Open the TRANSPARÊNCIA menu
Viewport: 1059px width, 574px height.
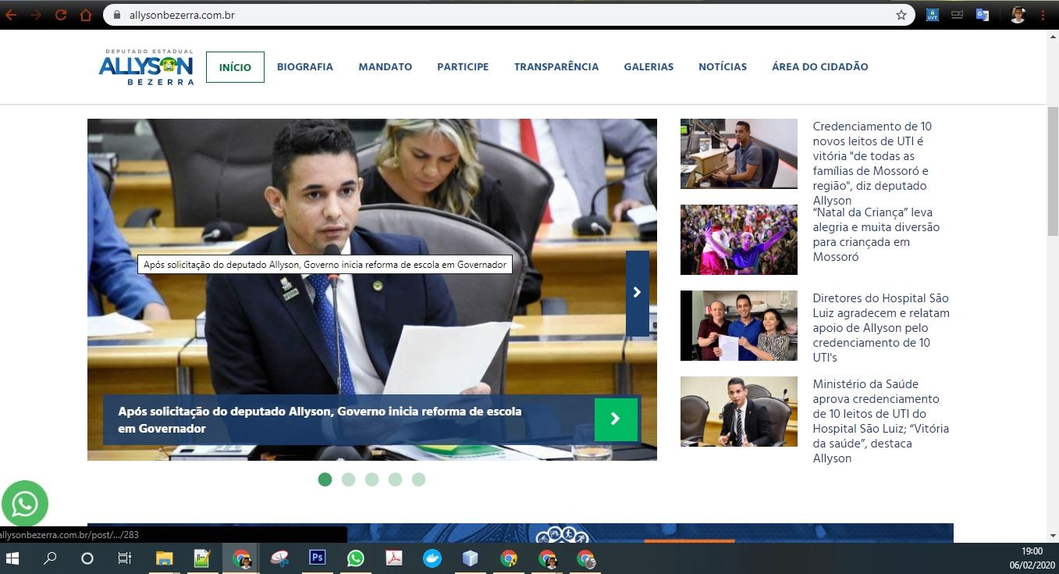(x=556, y=67)
